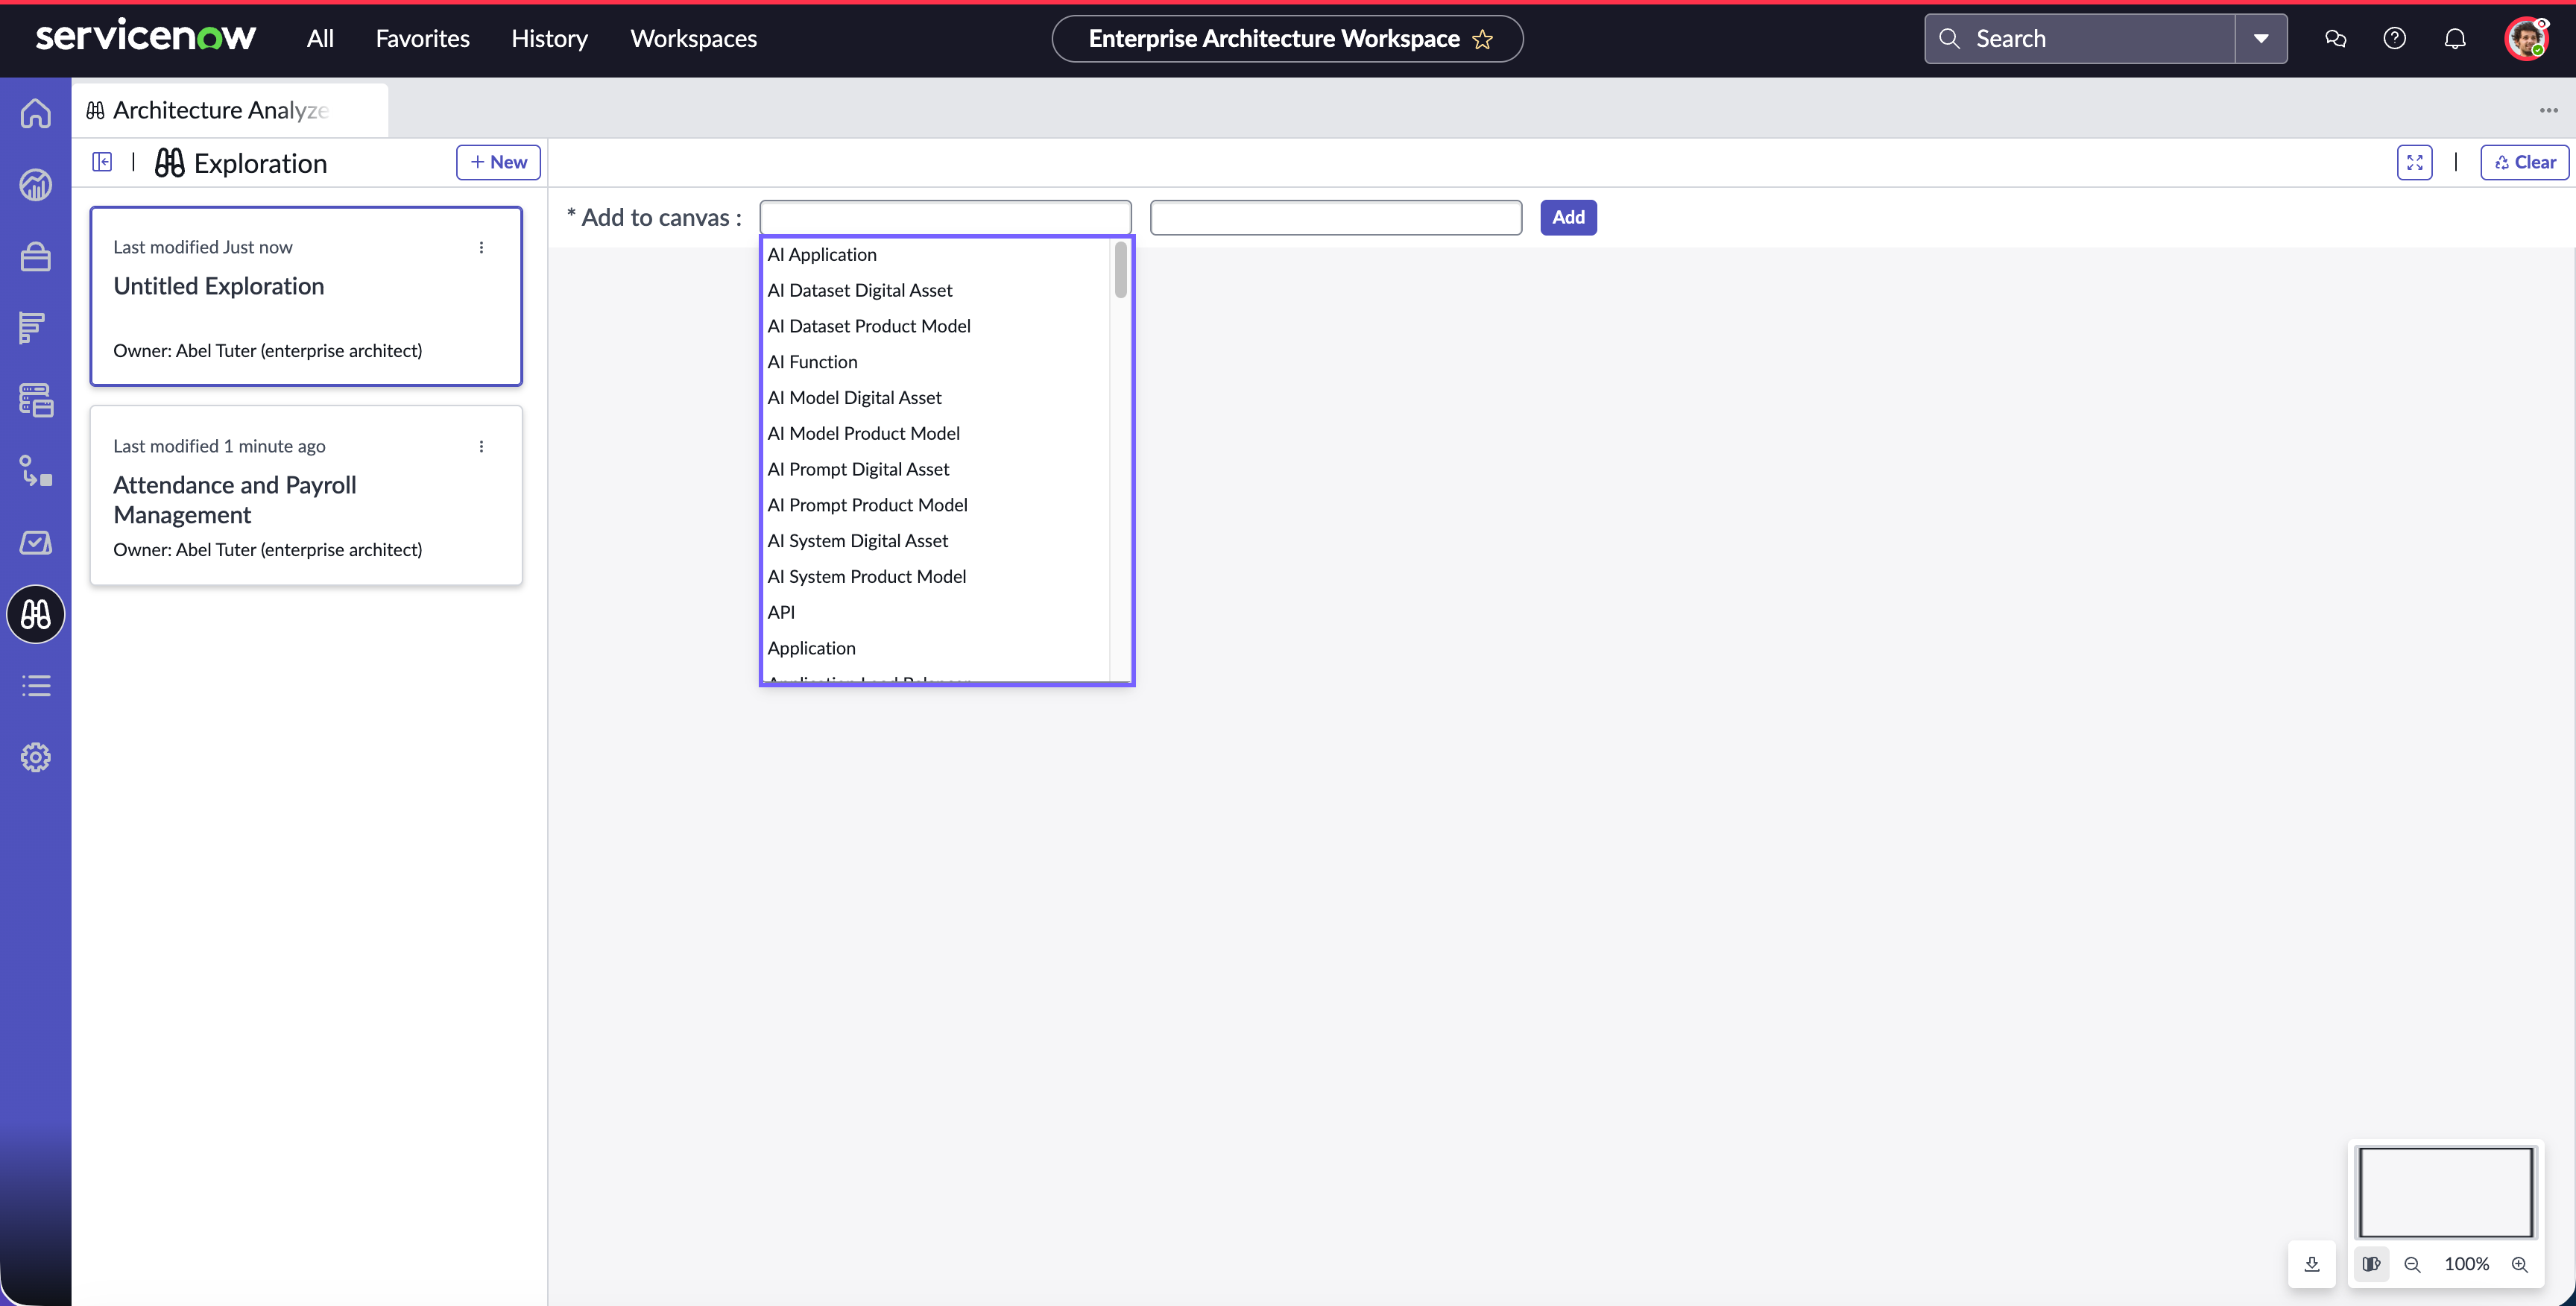Select the Architecture Analyzer tab
This screenshot has height=1306, width=2576.
[x=230, y=110]
